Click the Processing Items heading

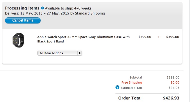coord(22,8)
